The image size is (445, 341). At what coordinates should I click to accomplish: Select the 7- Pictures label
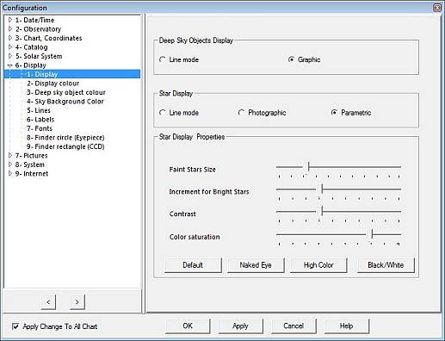coord(31,156)
